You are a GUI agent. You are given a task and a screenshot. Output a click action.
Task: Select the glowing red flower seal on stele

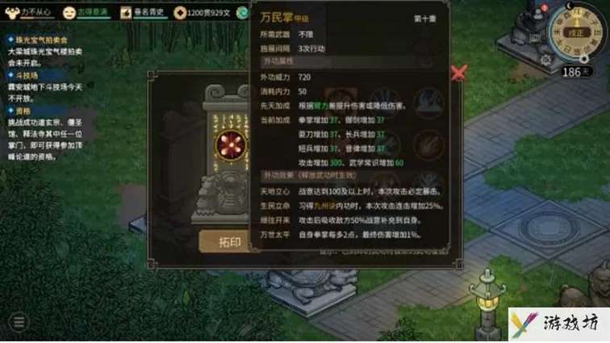click(x=231, y=145)
